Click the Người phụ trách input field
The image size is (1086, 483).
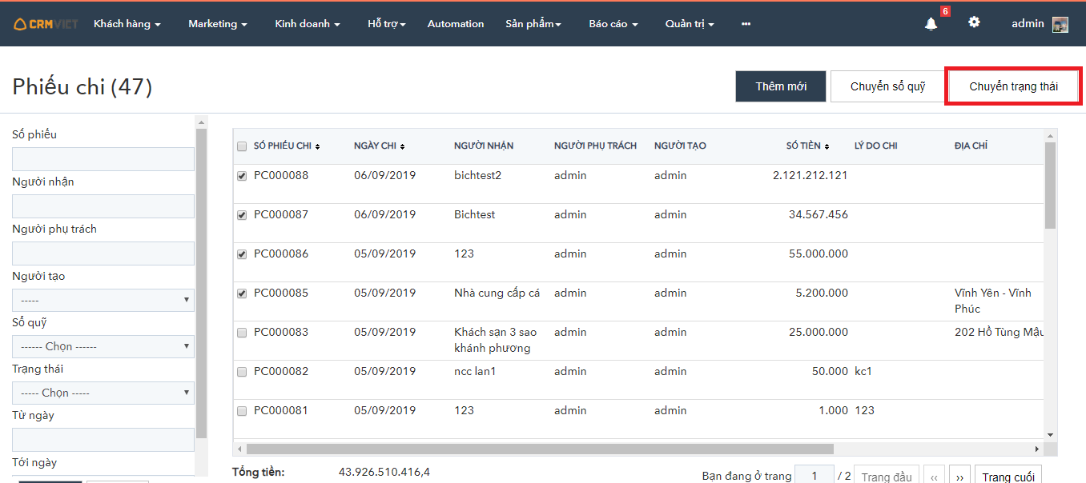point(103,253)
